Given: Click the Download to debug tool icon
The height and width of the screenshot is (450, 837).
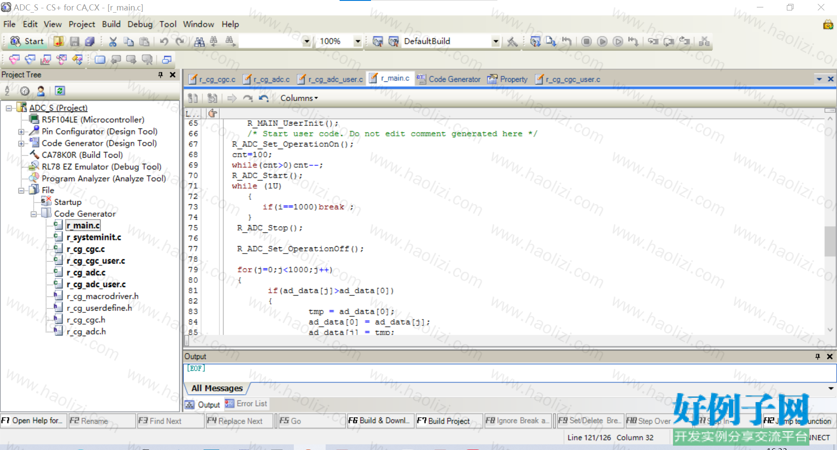Looking at the screenshot, I should tap(551, 41).
